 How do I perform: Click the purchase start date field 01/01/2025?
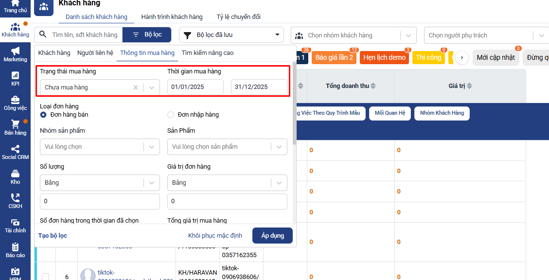(195, 87)
